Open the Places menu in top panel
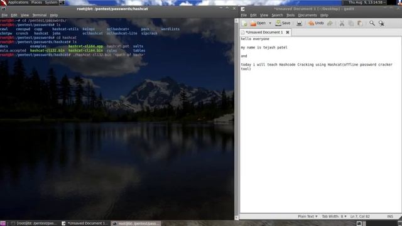 pyautogui.click(x=36, y=3)
